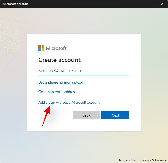168x163 pixels.
Task: Close the Microsoft account window
Action: click(162, 4)
